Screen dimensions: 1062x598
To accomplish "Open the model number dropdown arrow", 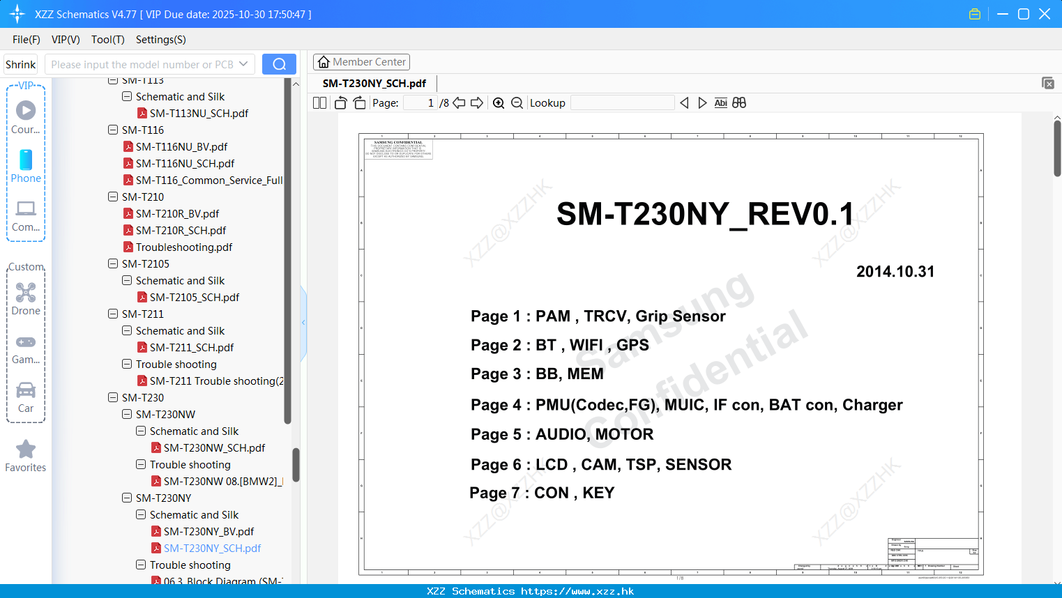I will (243, 64).
